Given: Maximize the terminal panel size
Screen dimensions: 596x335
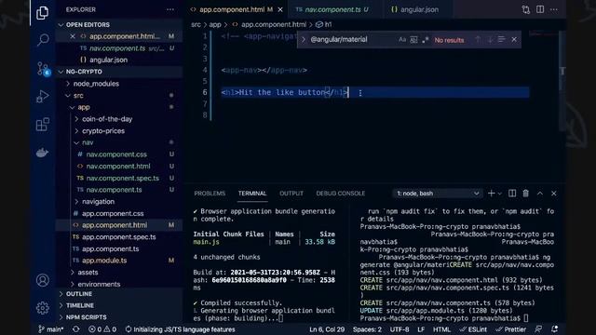Looking at the screenshot, I should click(540, 194).
